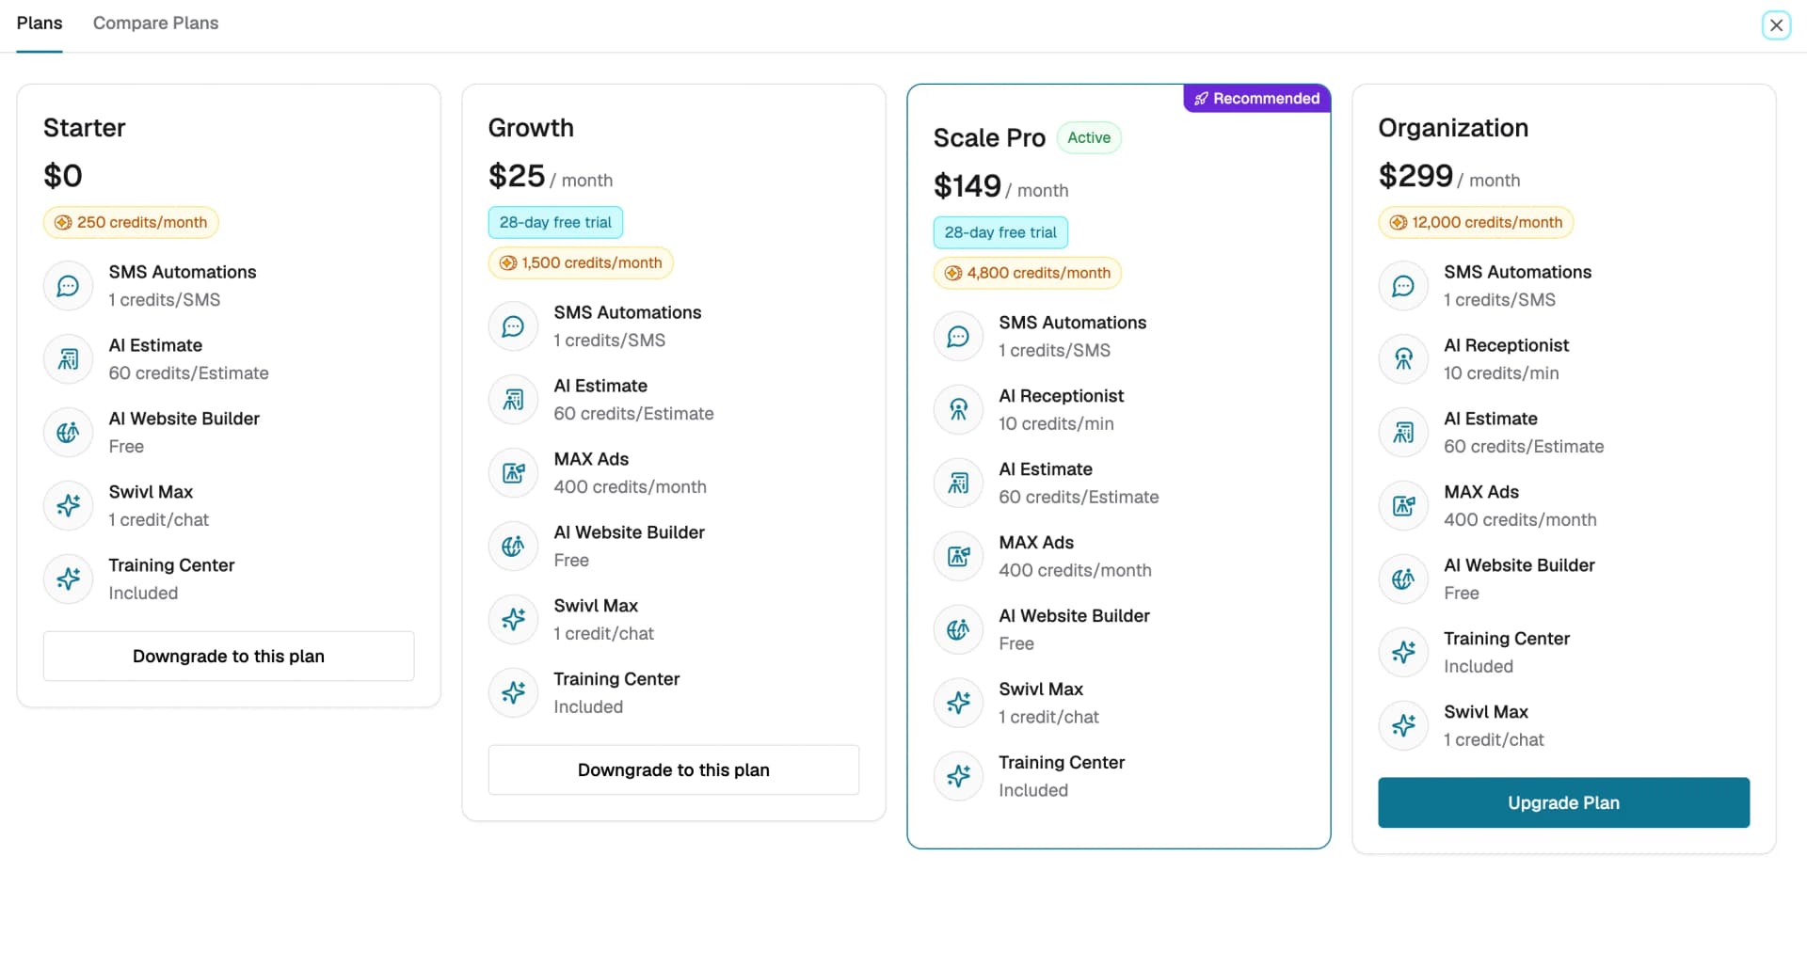Click the Training Center icon in Starter plan
This screenshot has width=1807, height=967.
(68, 579)
